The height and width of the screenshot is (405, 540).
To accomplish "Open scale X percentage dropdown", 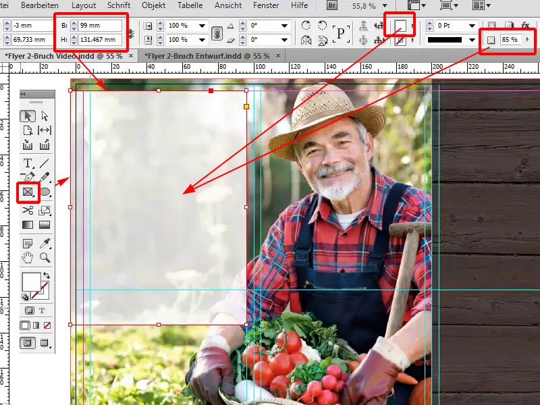I will [x=202, y=26].
